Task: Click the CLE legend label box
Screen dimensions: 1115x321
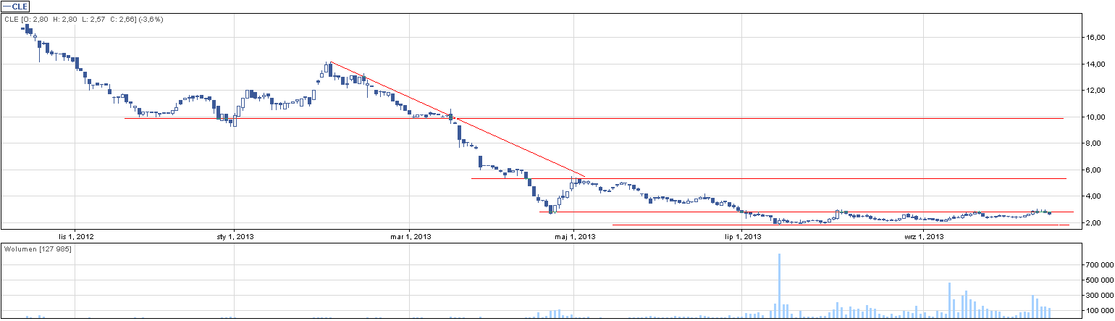Action: 16,7
